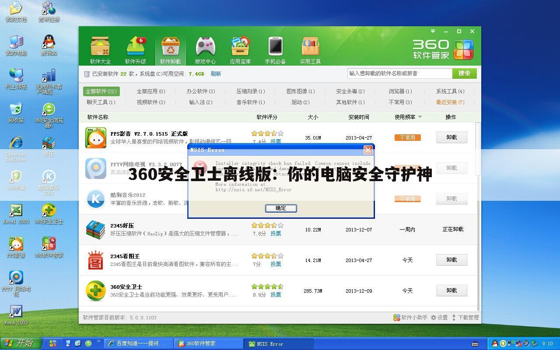
Task: Select 视频软件 (3) category
Action: click(150, 102)
